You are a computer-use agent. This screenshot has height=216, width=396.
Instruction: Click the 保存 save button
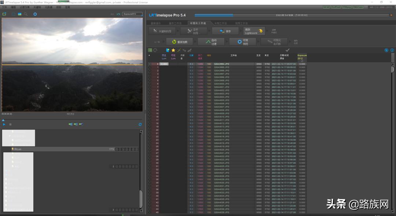click(225, 31)
